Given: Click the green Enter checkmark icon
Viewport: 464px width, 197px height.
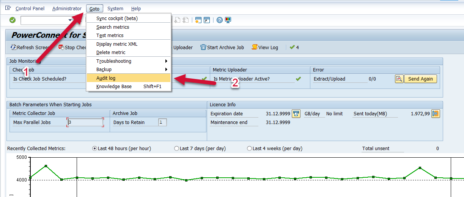Looking at the screenshot, I should (x=13, y=20).
